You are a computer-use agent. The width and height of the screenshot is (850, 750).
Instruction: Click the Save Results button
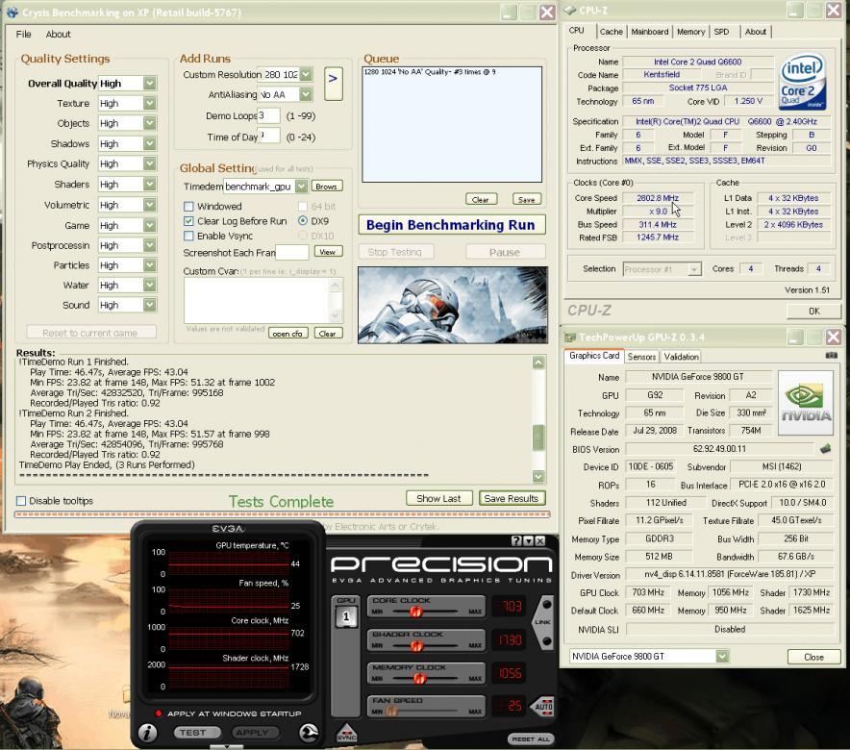point(512,498)
